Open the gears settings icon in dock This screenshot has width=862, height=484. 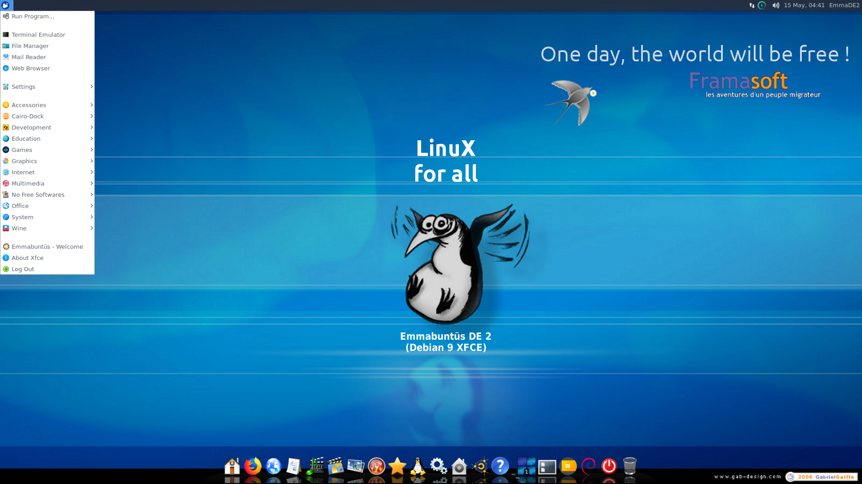438,466
